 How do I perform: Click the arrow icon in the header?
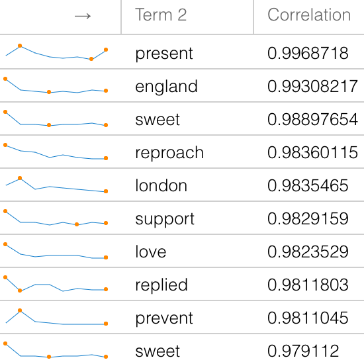click(83, 16)
